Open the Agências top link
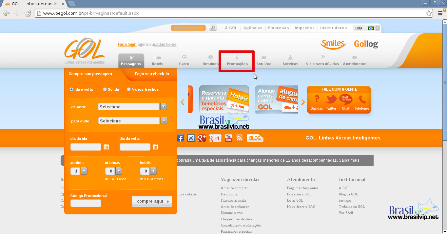This screenshot has height=235, width=447. (253, 28)
